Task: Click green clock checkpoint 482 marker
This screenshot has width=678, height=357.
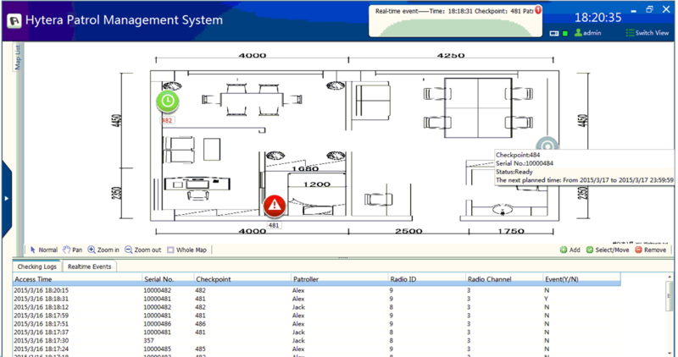Action: click(x=168, y=102)
